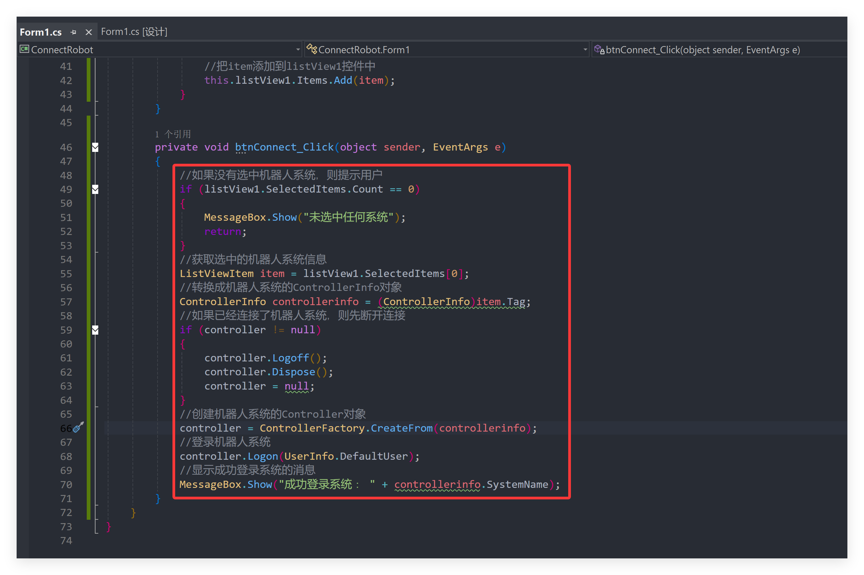Viewport: 864px width, 575px height.
Task: Click the comment '//登录机器人系统' on line 67
Action: 225,442
